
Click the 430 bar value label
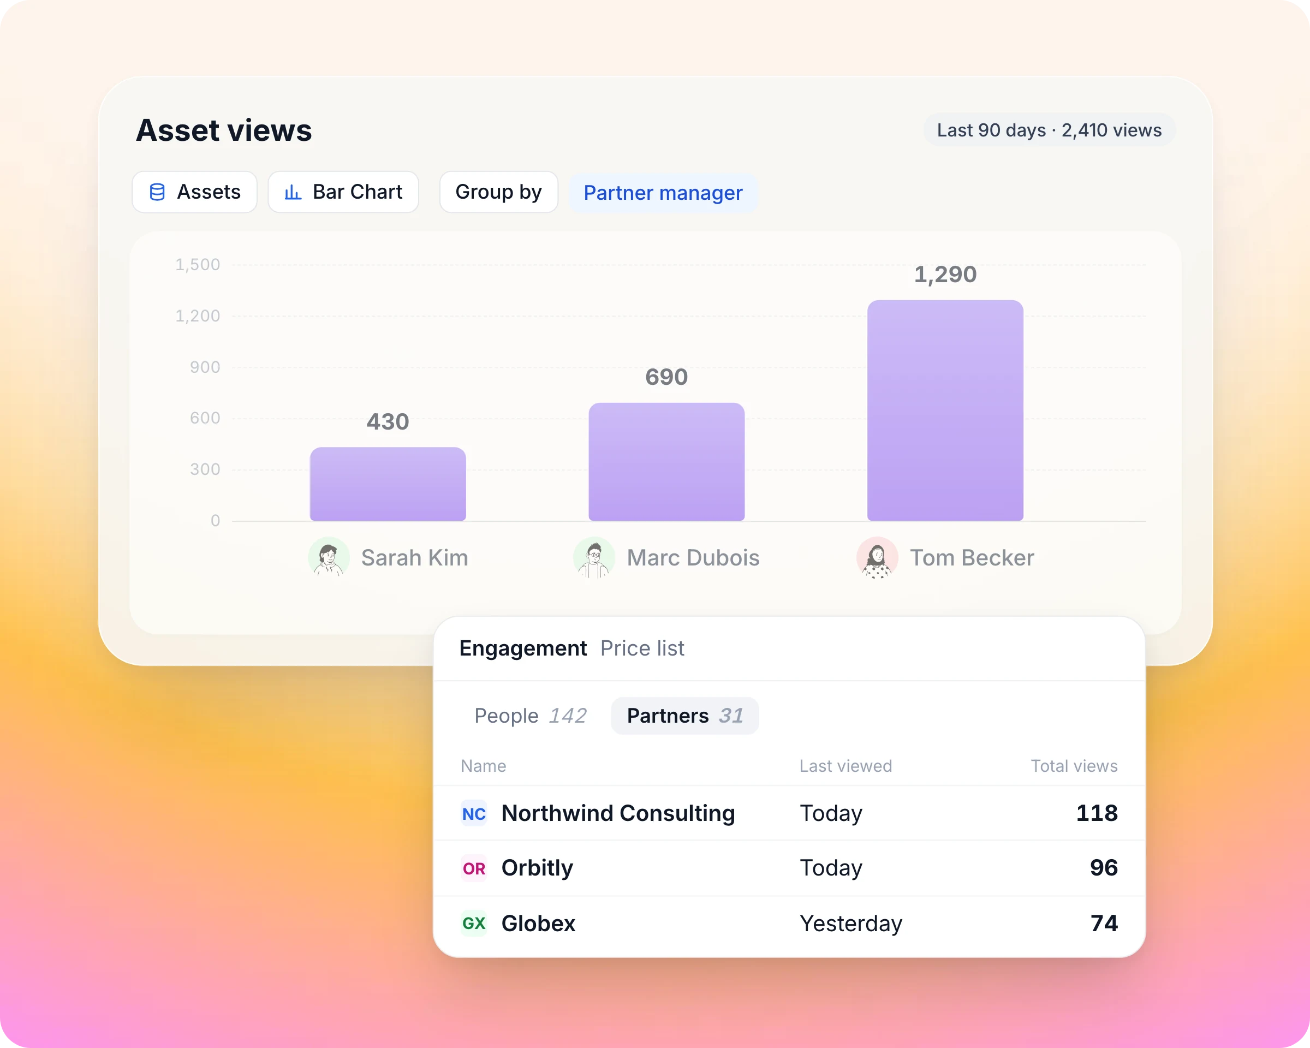[x=388, y=421]
